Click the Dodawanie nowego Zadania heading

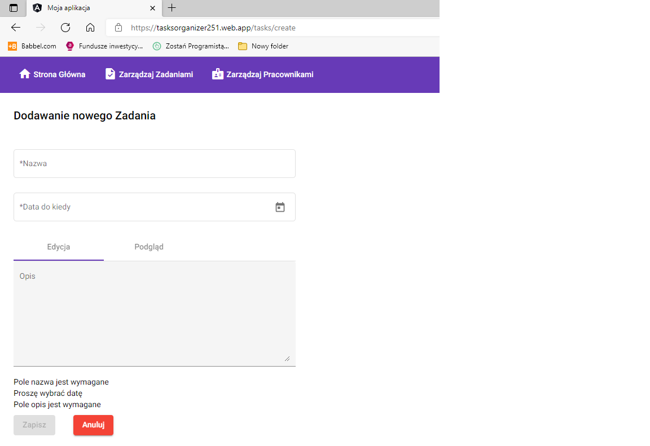pos(85,115)
